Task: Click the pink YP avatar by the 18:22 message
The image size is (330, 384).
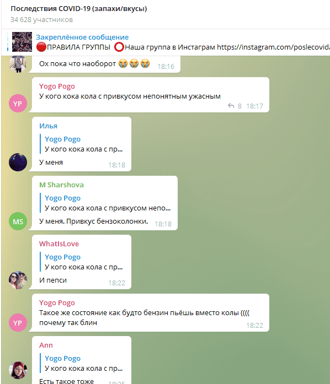Action: [x=18, y=322]
